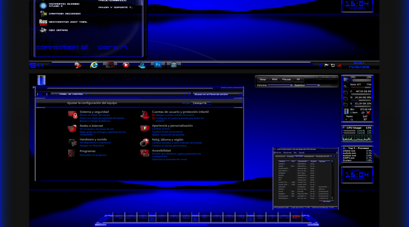Click the desktop recycle bin icon
The height and width of the screenshot is (227, 409).
[x=41, y=80]
